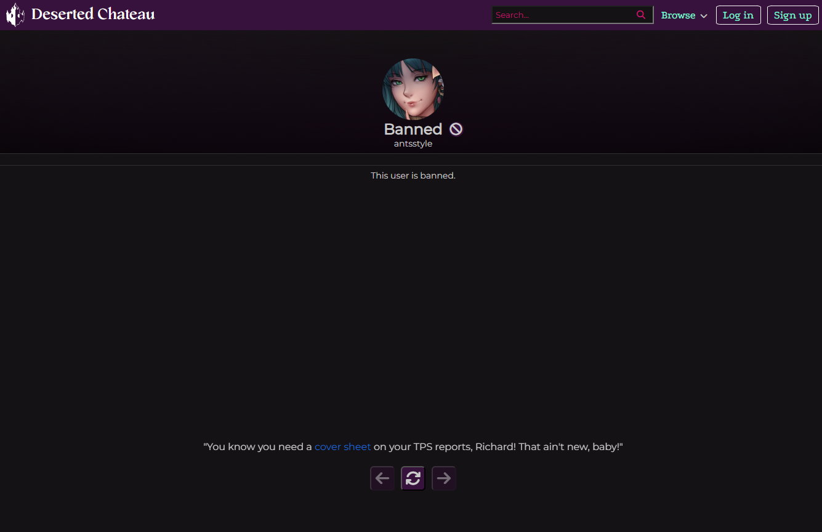Click the chevron arrow beside Browse

coord(704,16)
